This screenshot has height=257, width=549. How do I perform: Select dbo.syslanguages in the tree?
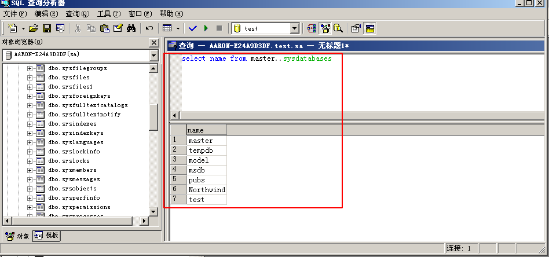76,142
